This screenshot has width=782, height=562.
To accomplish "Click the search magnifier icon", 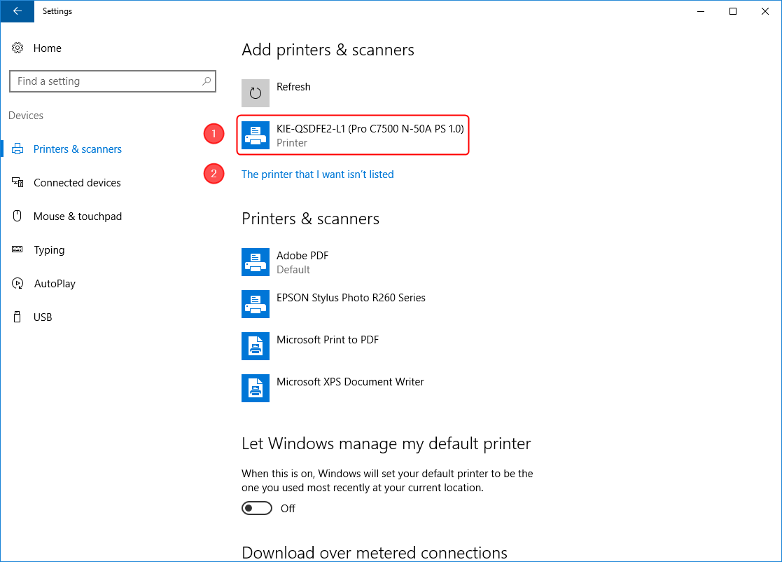I will tap(207, 81).
